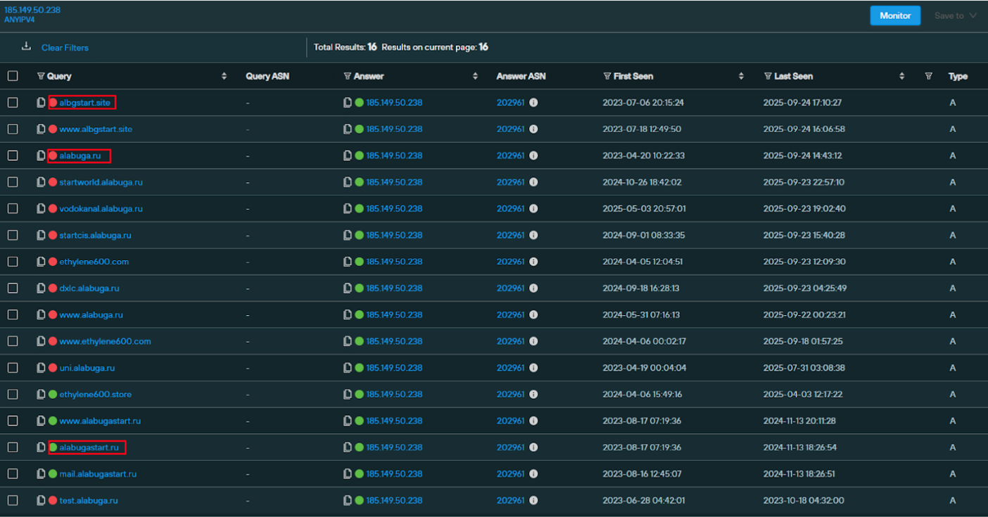The image size is (988, 517).
Task: Check the box for the startworld.alabuga.ru row
Action: point(13,182)
